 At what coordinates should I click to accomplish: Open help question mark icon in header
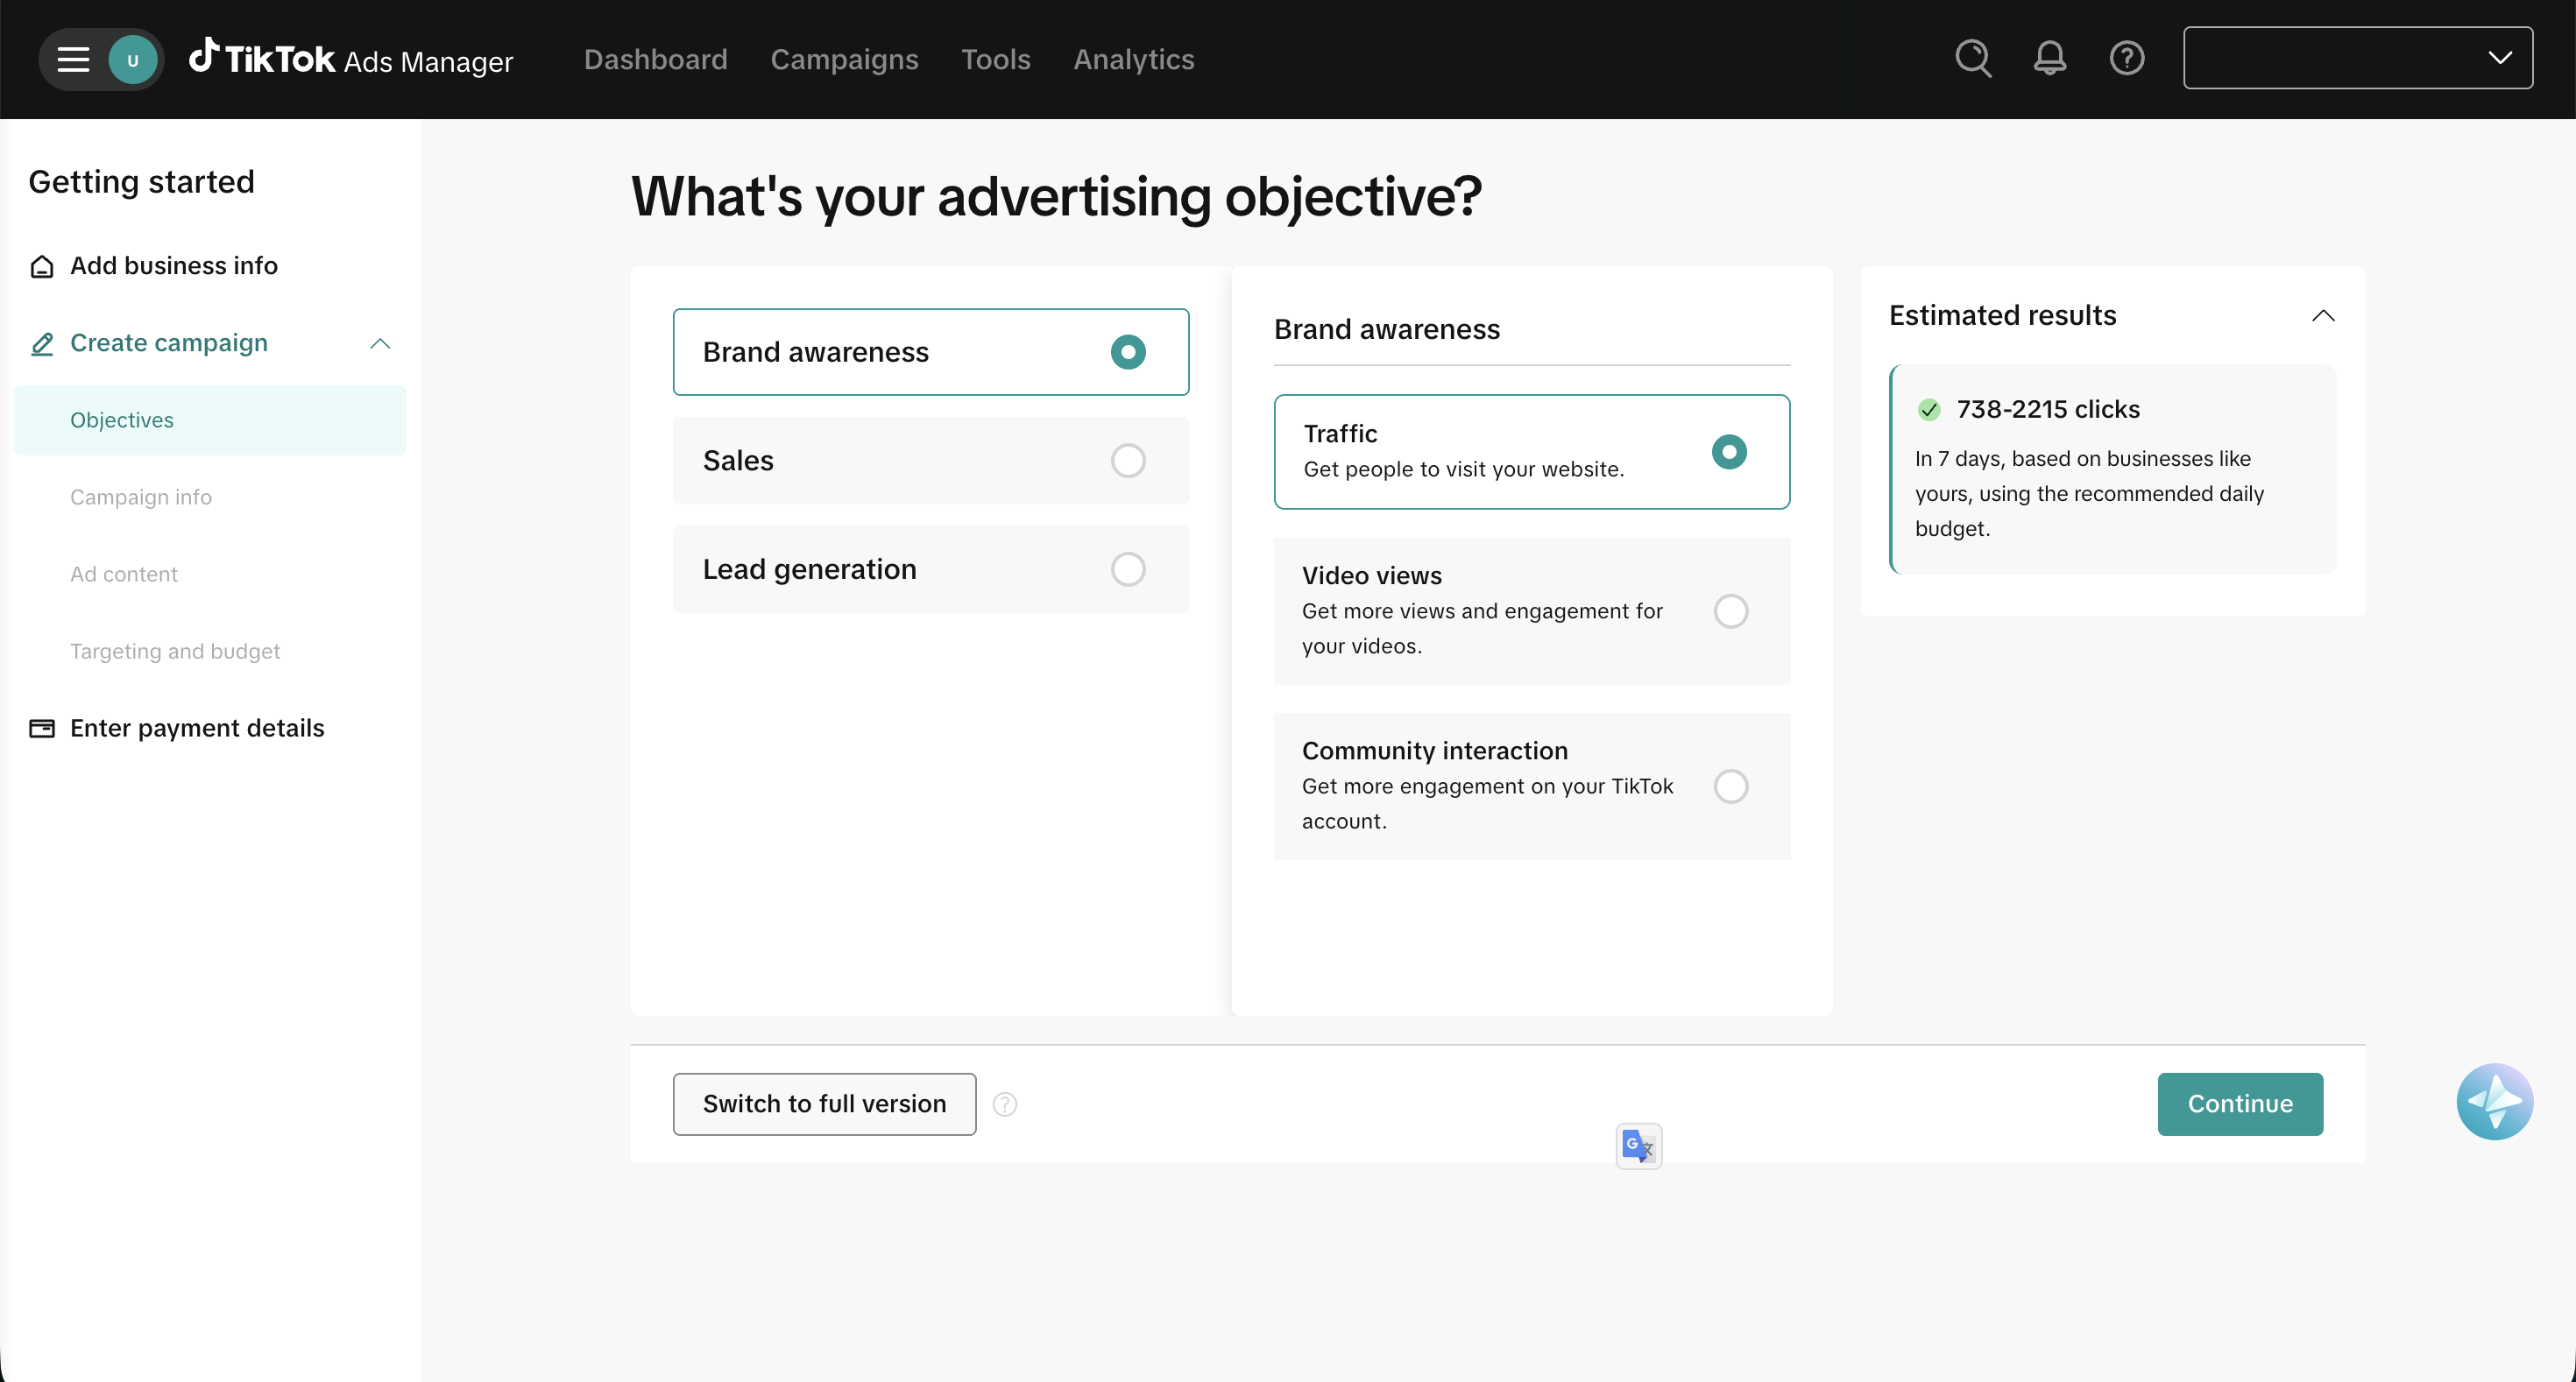click(x=2126, y=59)
